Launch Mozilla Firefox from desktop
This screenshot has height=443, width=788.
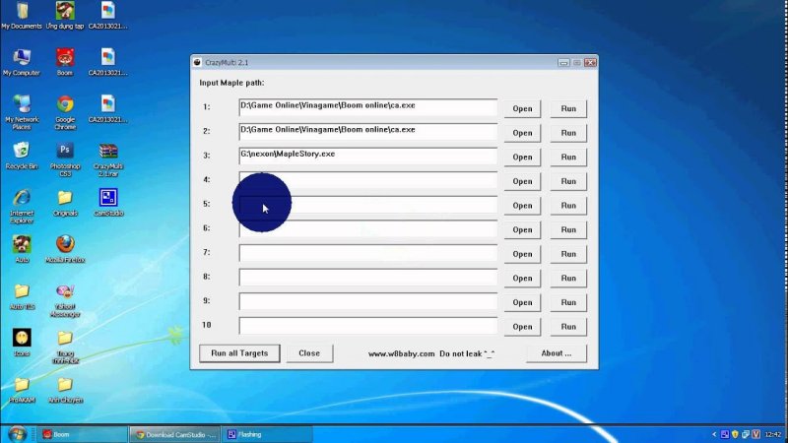(x=65, y=244)
